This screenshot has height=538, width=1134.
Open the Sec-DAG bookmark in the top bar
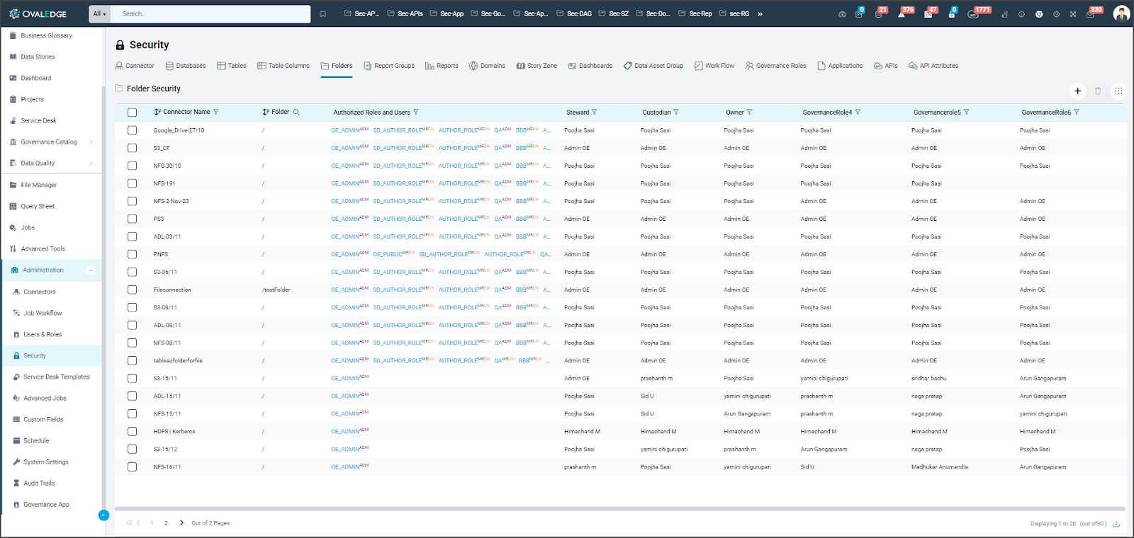[x=574, y=13]
